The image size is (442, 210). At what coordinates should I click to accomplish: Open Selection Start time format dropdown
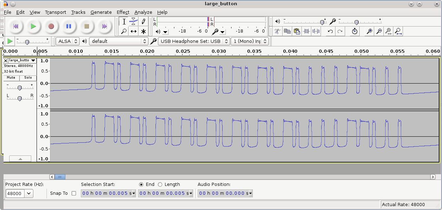click(133, 193)
